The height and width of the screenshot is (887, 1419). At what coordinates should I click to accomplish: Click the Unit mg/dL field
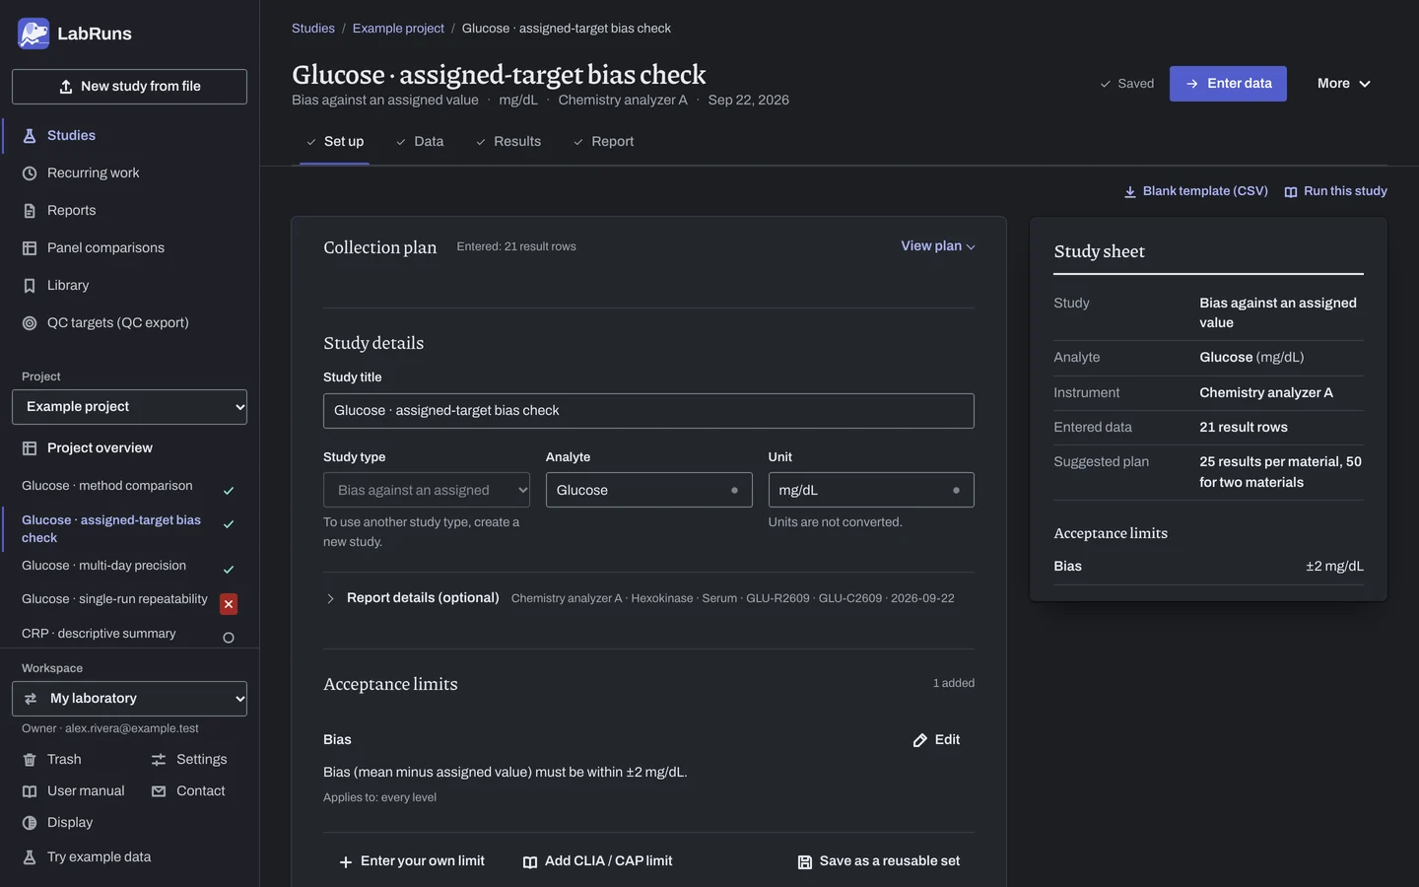point(871,490)
